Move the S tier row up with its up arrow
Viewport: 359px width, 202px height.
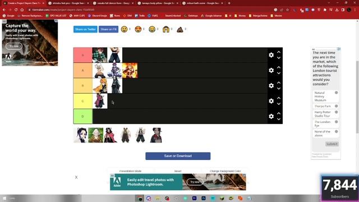pos(279,52)
